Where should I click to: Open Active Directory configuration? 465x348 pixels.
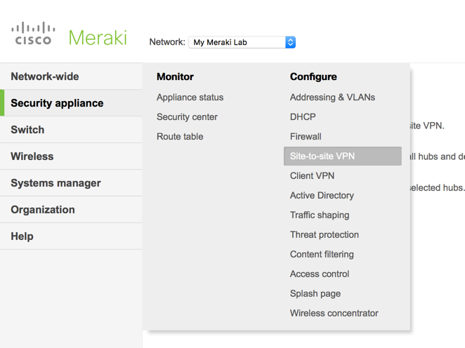[322, 196]
